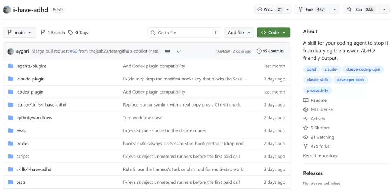The width and height of the screenshot is (392, 191).
Task: Click the Public visibility badge
Action: [x=58, y=10]
